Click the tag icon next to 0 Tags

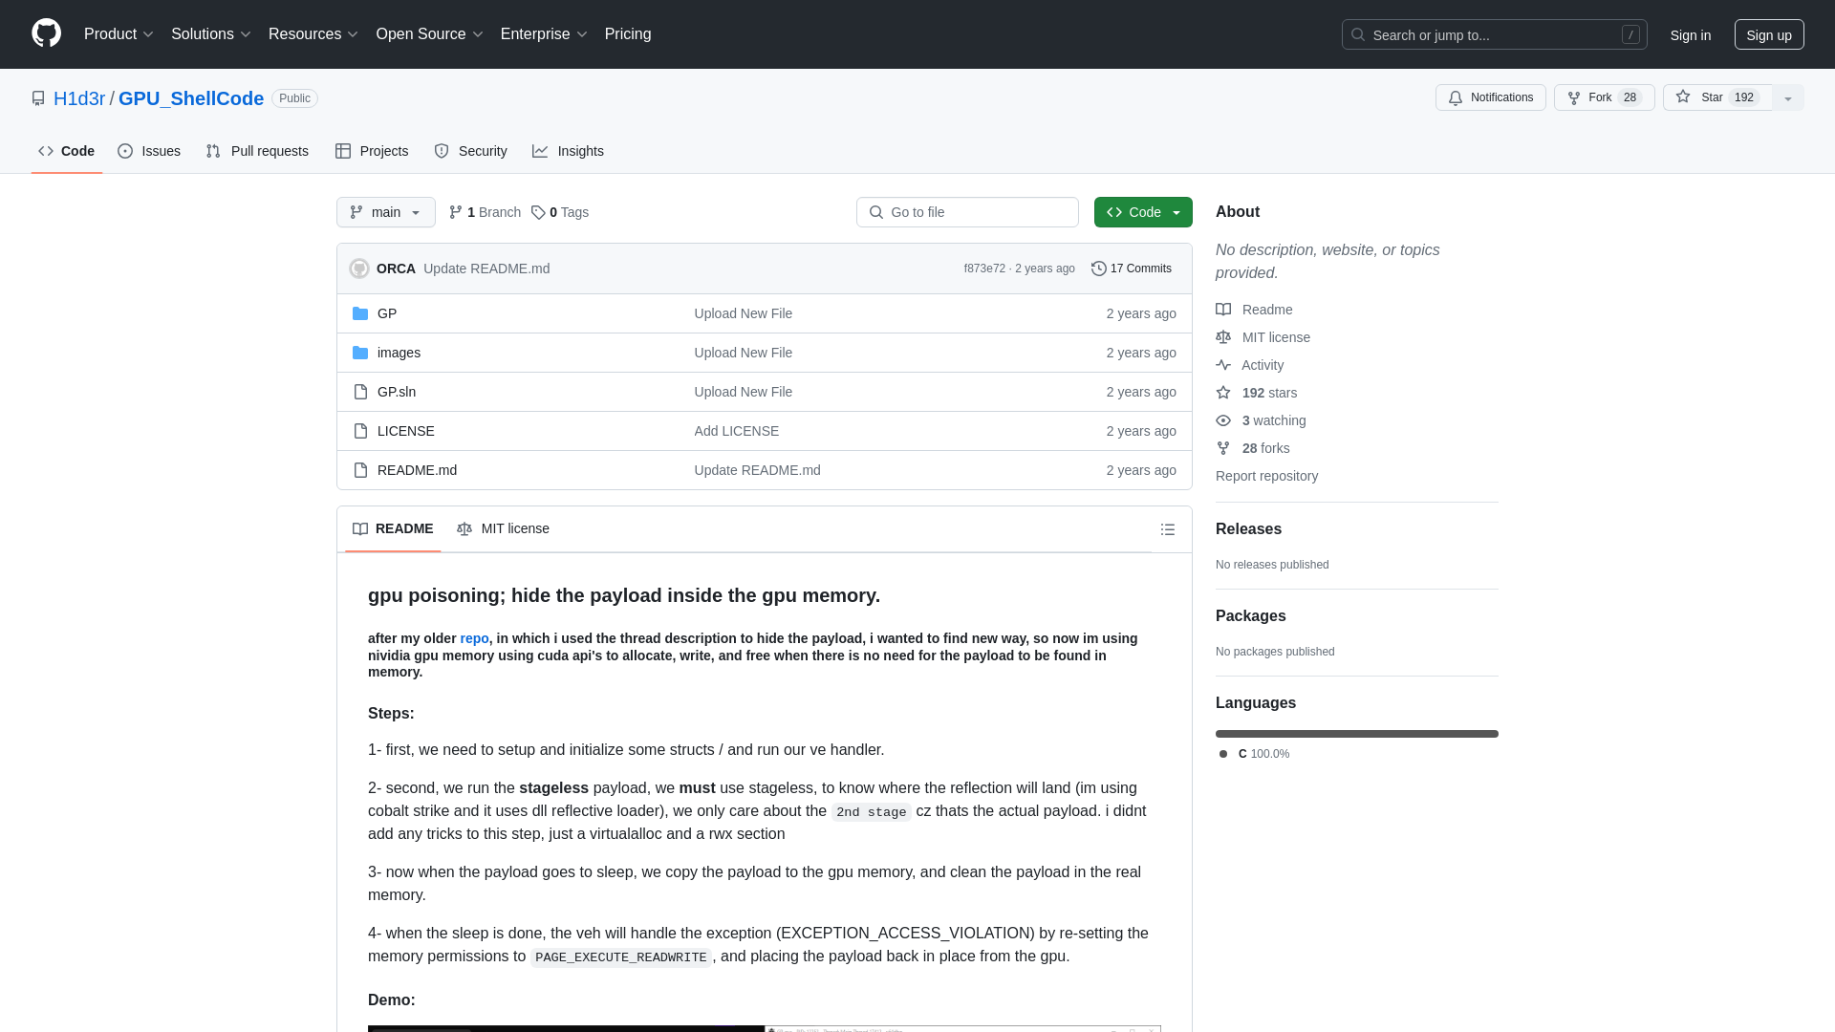click(x=538, y=212)
